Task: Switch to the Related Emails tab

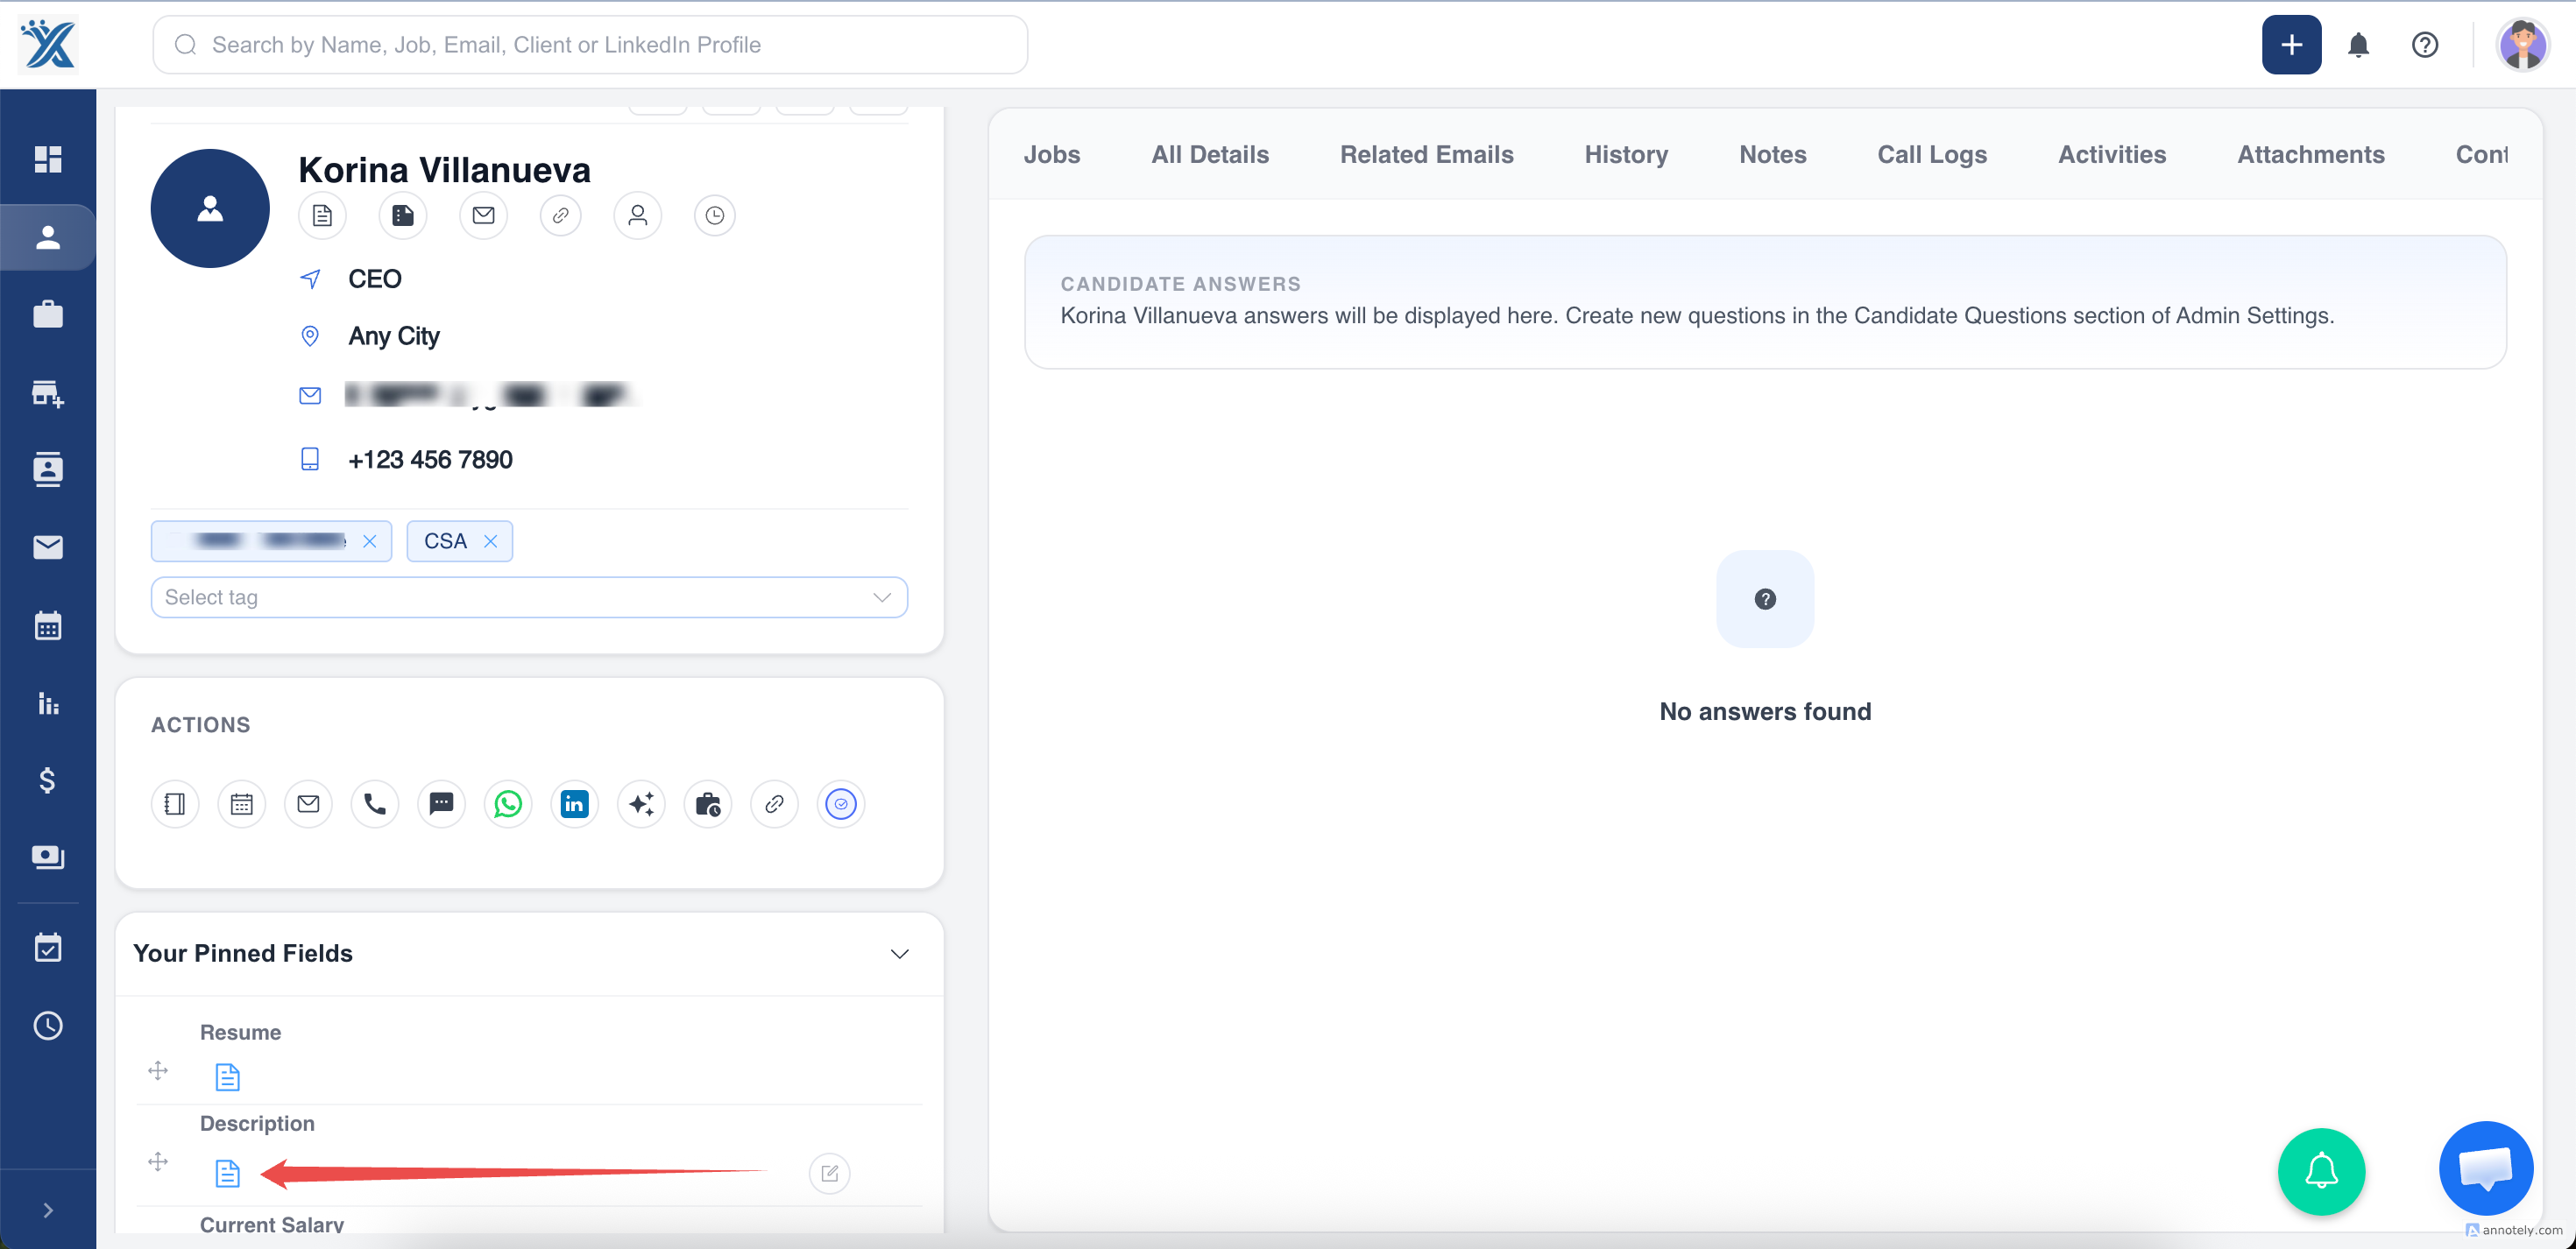Action: (1426, 154)
